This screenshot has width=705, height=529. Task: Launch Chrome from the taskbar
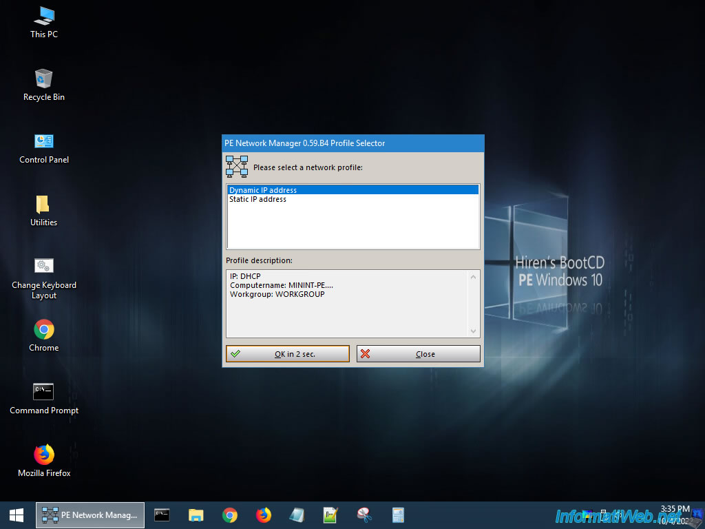click(230, 515)
